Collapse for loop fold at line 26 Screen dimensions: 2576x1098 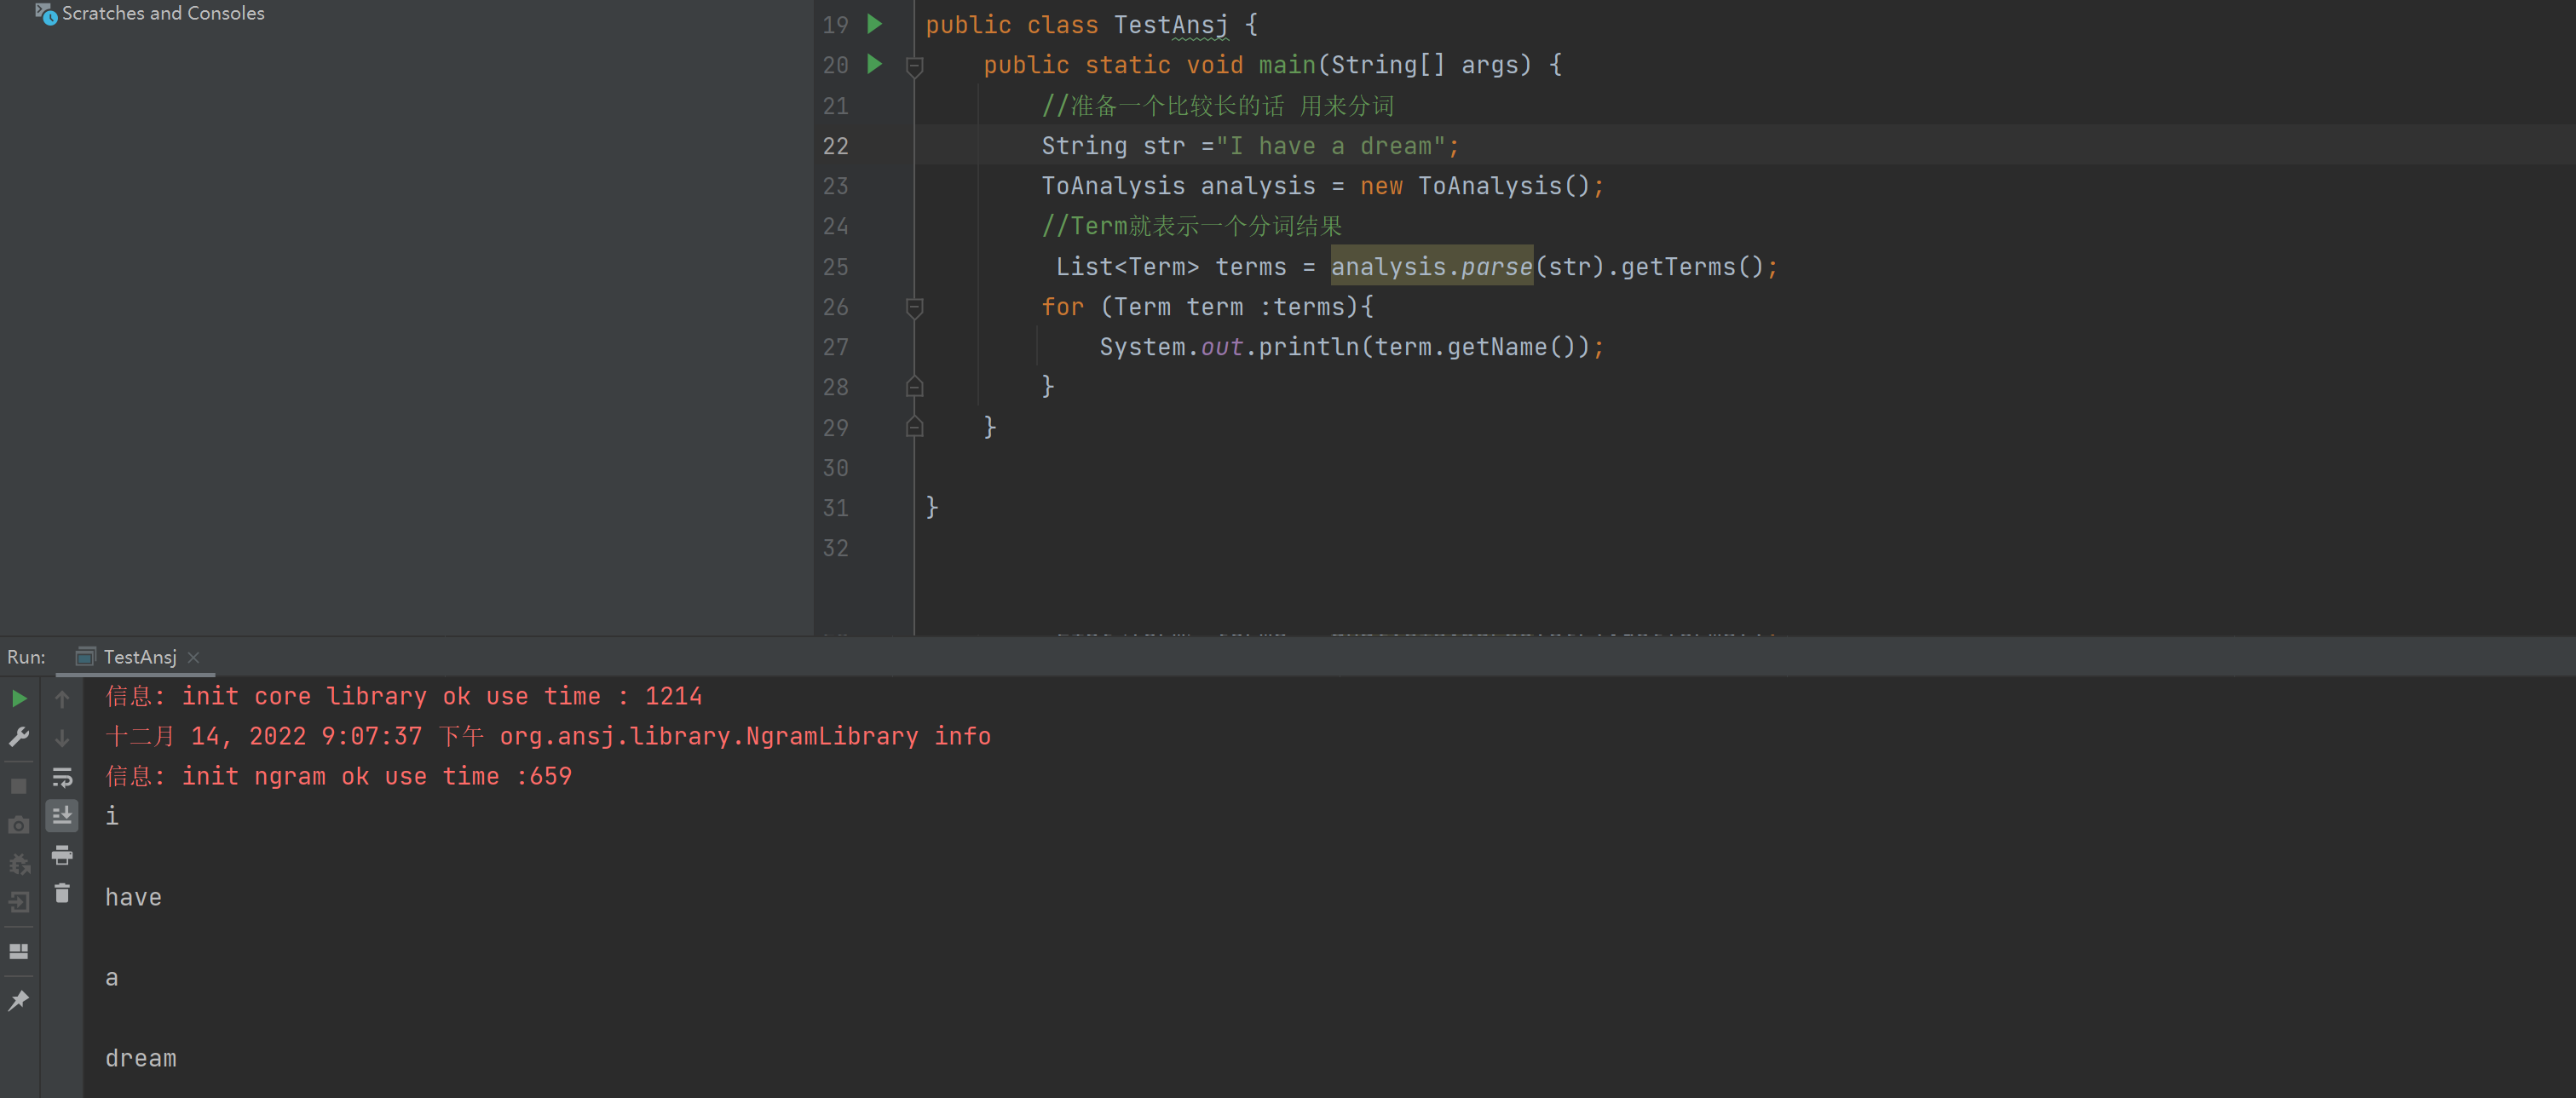pos(914,307)
